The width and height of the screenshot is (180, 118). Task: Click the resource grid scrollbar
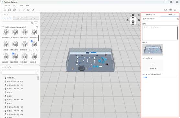pyautogui.click(x=38, y=38)
